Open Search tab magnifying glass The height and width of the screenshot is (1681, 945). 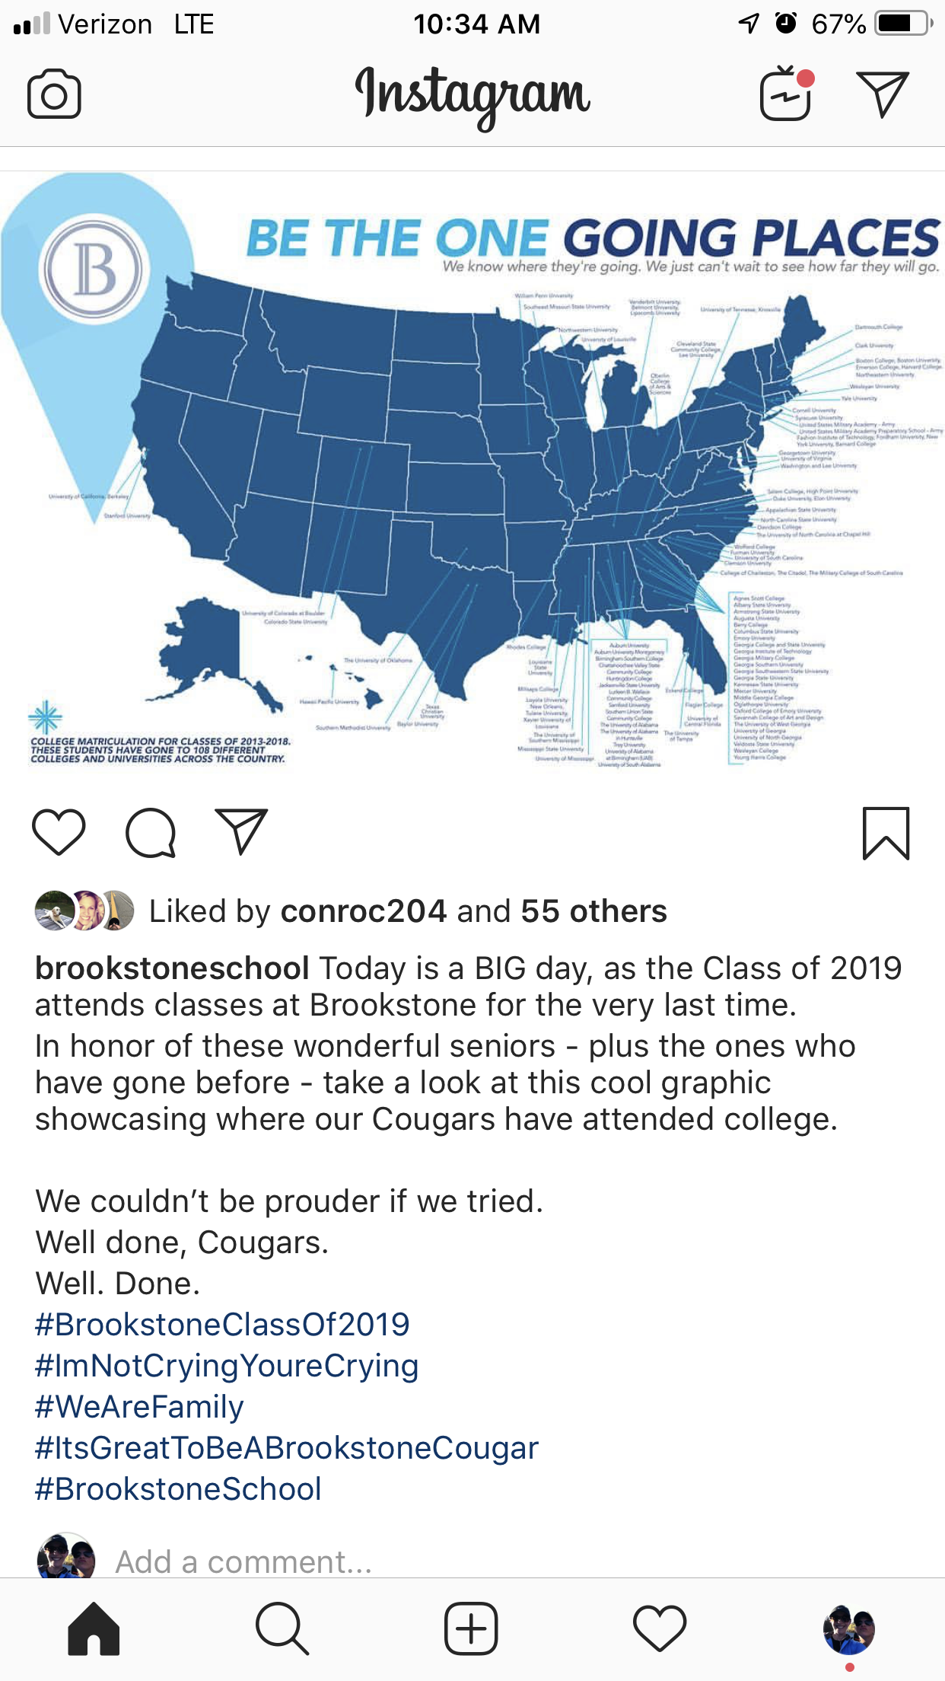click(282, 1628)
